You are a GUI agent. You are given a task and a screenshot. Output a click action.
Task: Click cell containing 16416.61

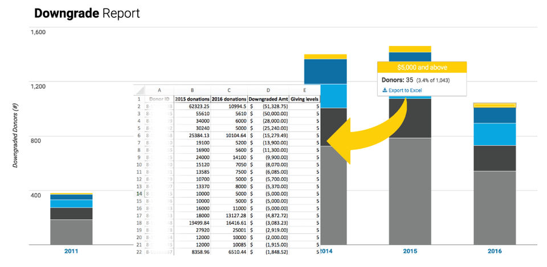[229, 223]
